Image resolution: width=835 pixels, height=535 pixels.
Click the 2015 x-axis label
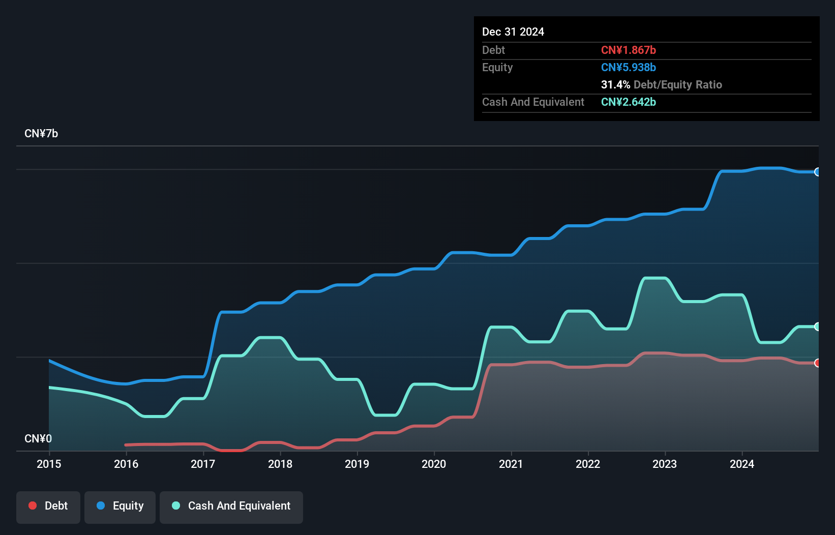tap(49, 464)
